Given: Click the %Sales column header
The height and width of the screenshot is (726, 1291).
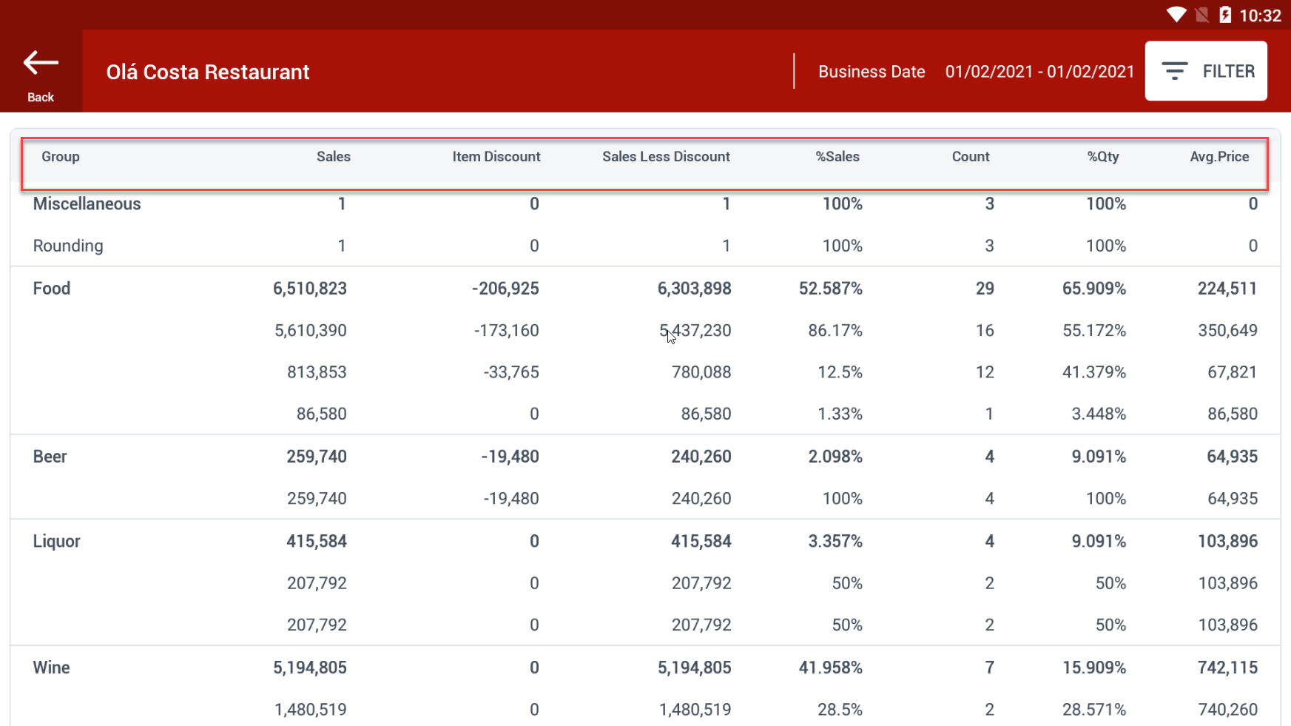Looking at the screenshot, I should (837, 157).
